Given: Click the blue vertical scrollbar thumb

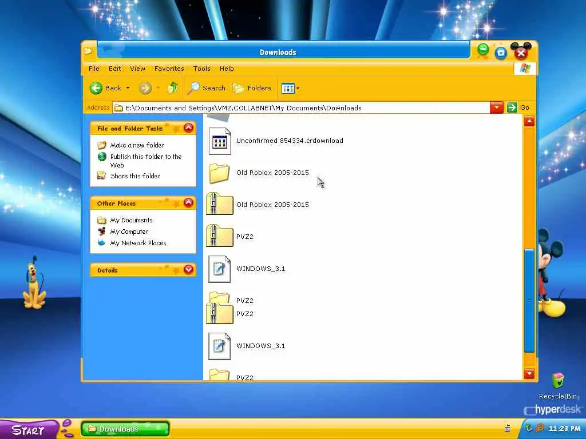Looking at the screenshot, I should [x=529, y=301].
